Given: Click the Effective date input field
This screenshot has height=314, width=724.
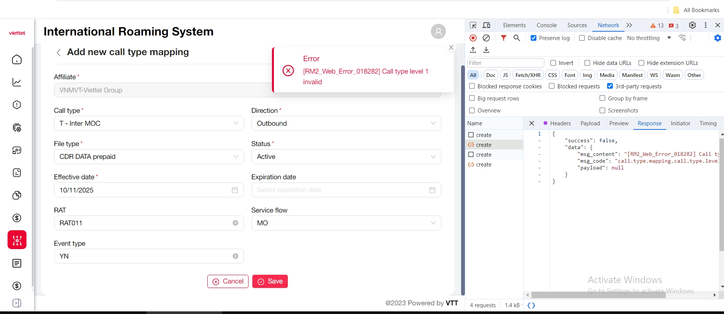Looking at the screenshot, I should pyautogui.click(x=144, y=190).
